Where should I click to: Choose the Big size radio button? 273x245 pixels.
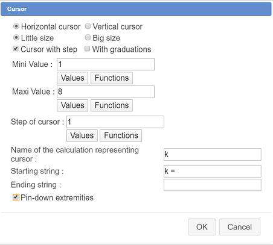pos(88,38)
